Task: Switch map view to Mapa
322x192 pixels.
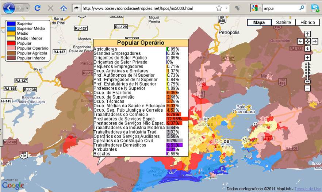Action: [x=259, y=22]
